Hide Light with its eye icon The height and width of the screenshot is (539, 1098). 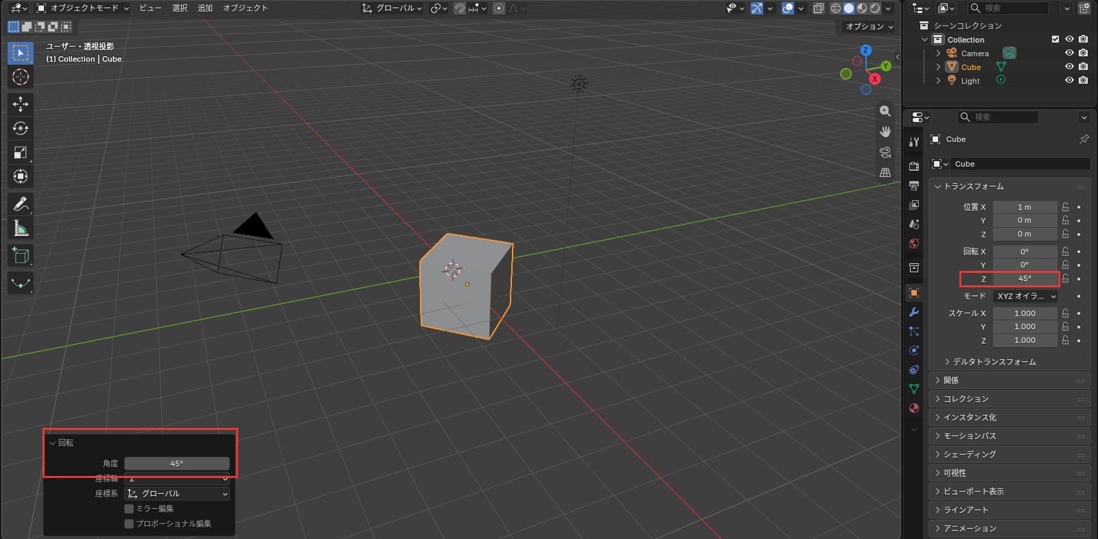point(1069,80)
